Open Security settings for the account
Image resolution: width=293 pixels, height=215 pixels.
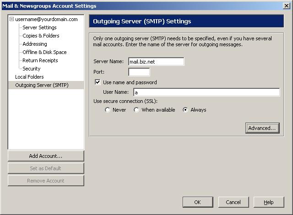32,69
